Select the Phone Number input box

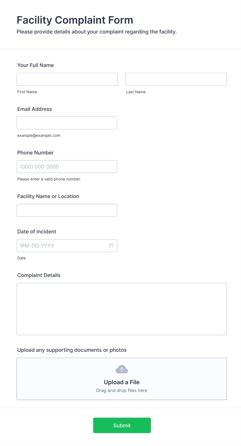pos(67,166)
